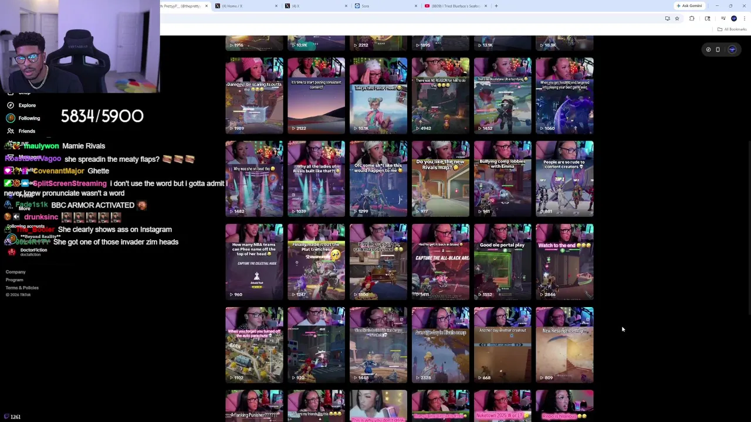Close the '(4) X' tab
The image size is (751, 422).
pyautogui.click(x=346, y=6)
